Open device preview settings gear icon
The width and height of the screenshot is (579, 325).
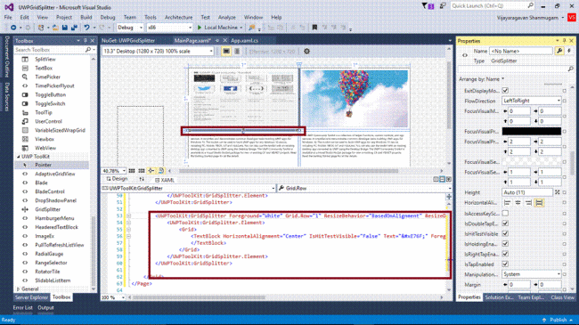tap(306, 52)
